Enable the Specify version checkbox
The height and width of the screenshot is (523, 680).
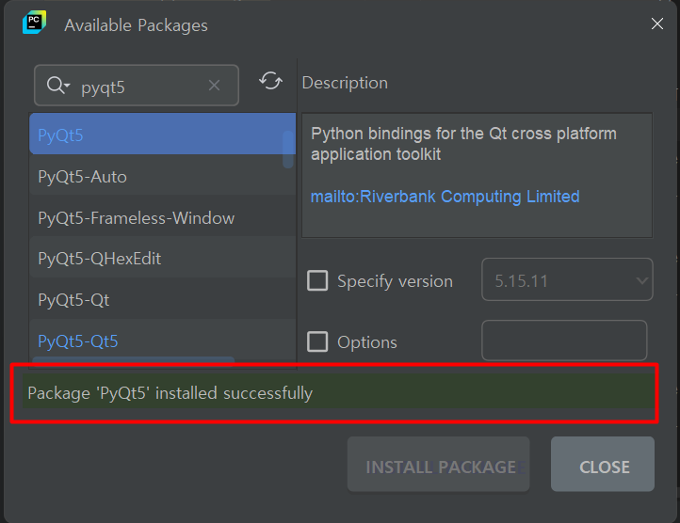(317, 280)
